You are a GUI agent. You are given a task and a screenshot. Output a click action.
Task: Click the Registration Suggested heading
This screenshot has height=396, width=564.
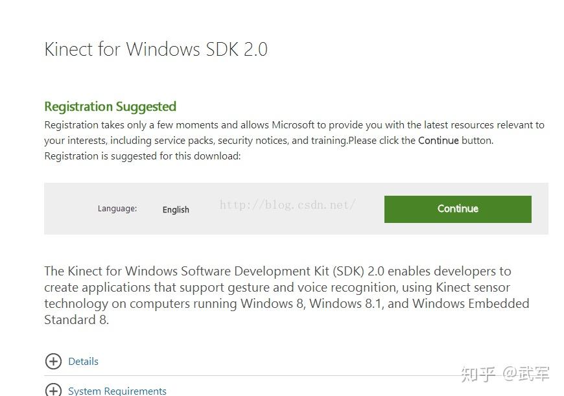point(110,106)
